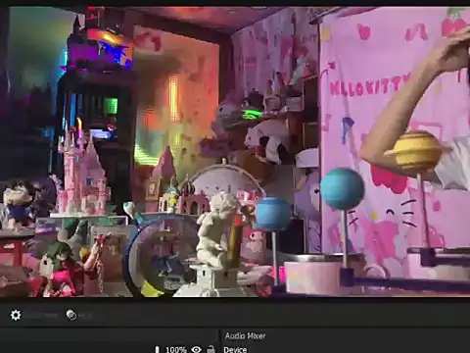
Task: Select the Audio Mixer panel title
Action: pos(245,335)
